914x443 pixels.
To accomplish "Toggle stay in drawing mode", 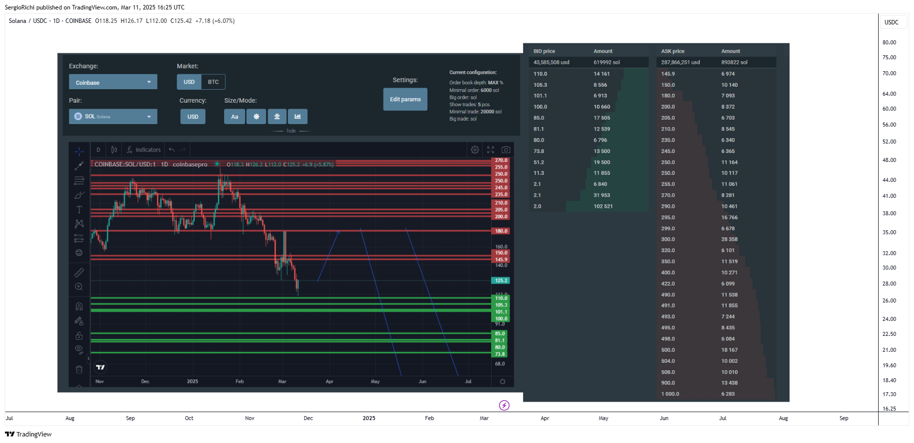I will click(x=79, y=321).
